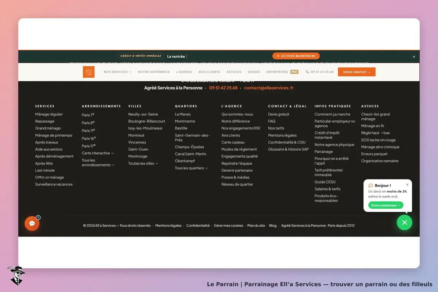Open the footer Devis gratuit link
Screen dimensions: 438x292
pyautogui.click(x=278, y=114)
